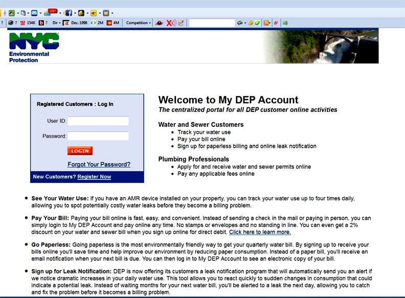Expand dropdown arrow next to weather icon

tap(60, 13)
